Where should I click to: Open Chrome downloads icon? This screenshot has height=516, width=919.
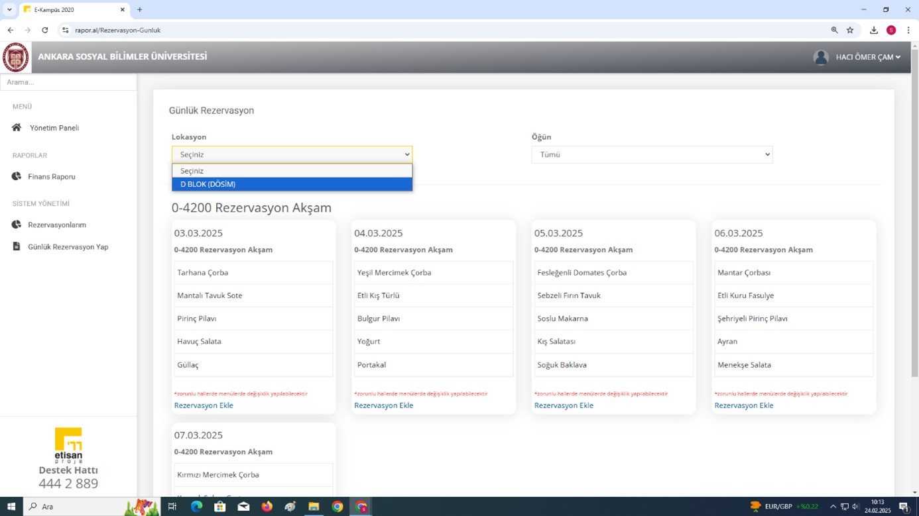[873, 30]
